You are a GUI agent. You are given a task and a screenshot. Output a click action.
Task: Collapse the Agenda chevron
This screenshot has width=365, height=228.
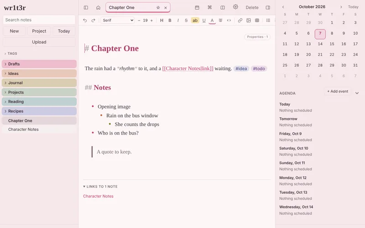[357, 93]
